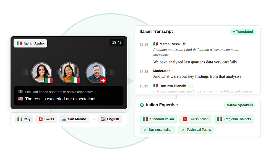This screenshot has height=162, width=271.
Task: Select the Swiss Italian expertise chip
Action: (195, 119)
